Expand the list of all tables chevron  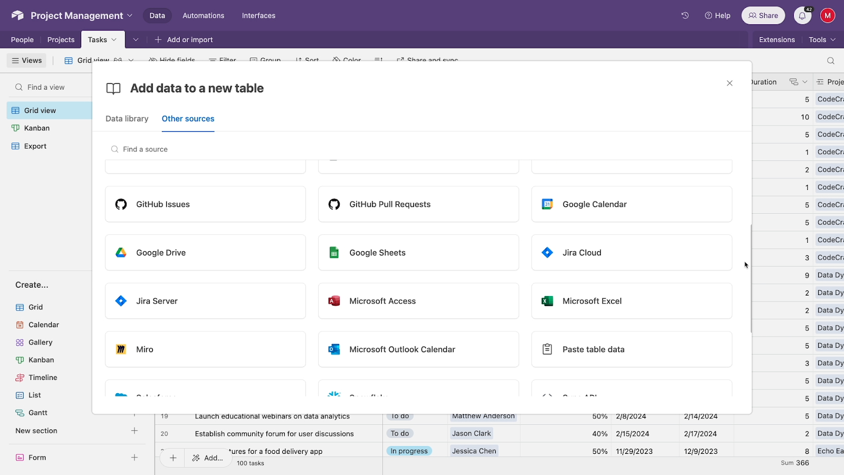pyautogui.click(x=136, y=40)
